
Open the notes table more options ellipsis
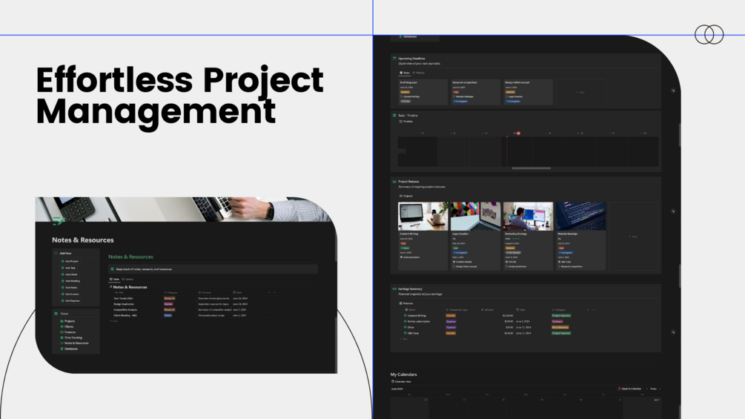[x=274, y=293]
